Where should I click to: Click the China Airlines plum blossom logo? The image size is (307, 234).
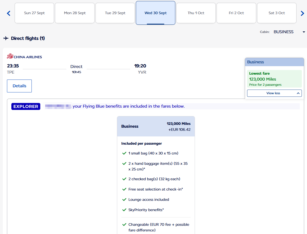coord(10,56)
